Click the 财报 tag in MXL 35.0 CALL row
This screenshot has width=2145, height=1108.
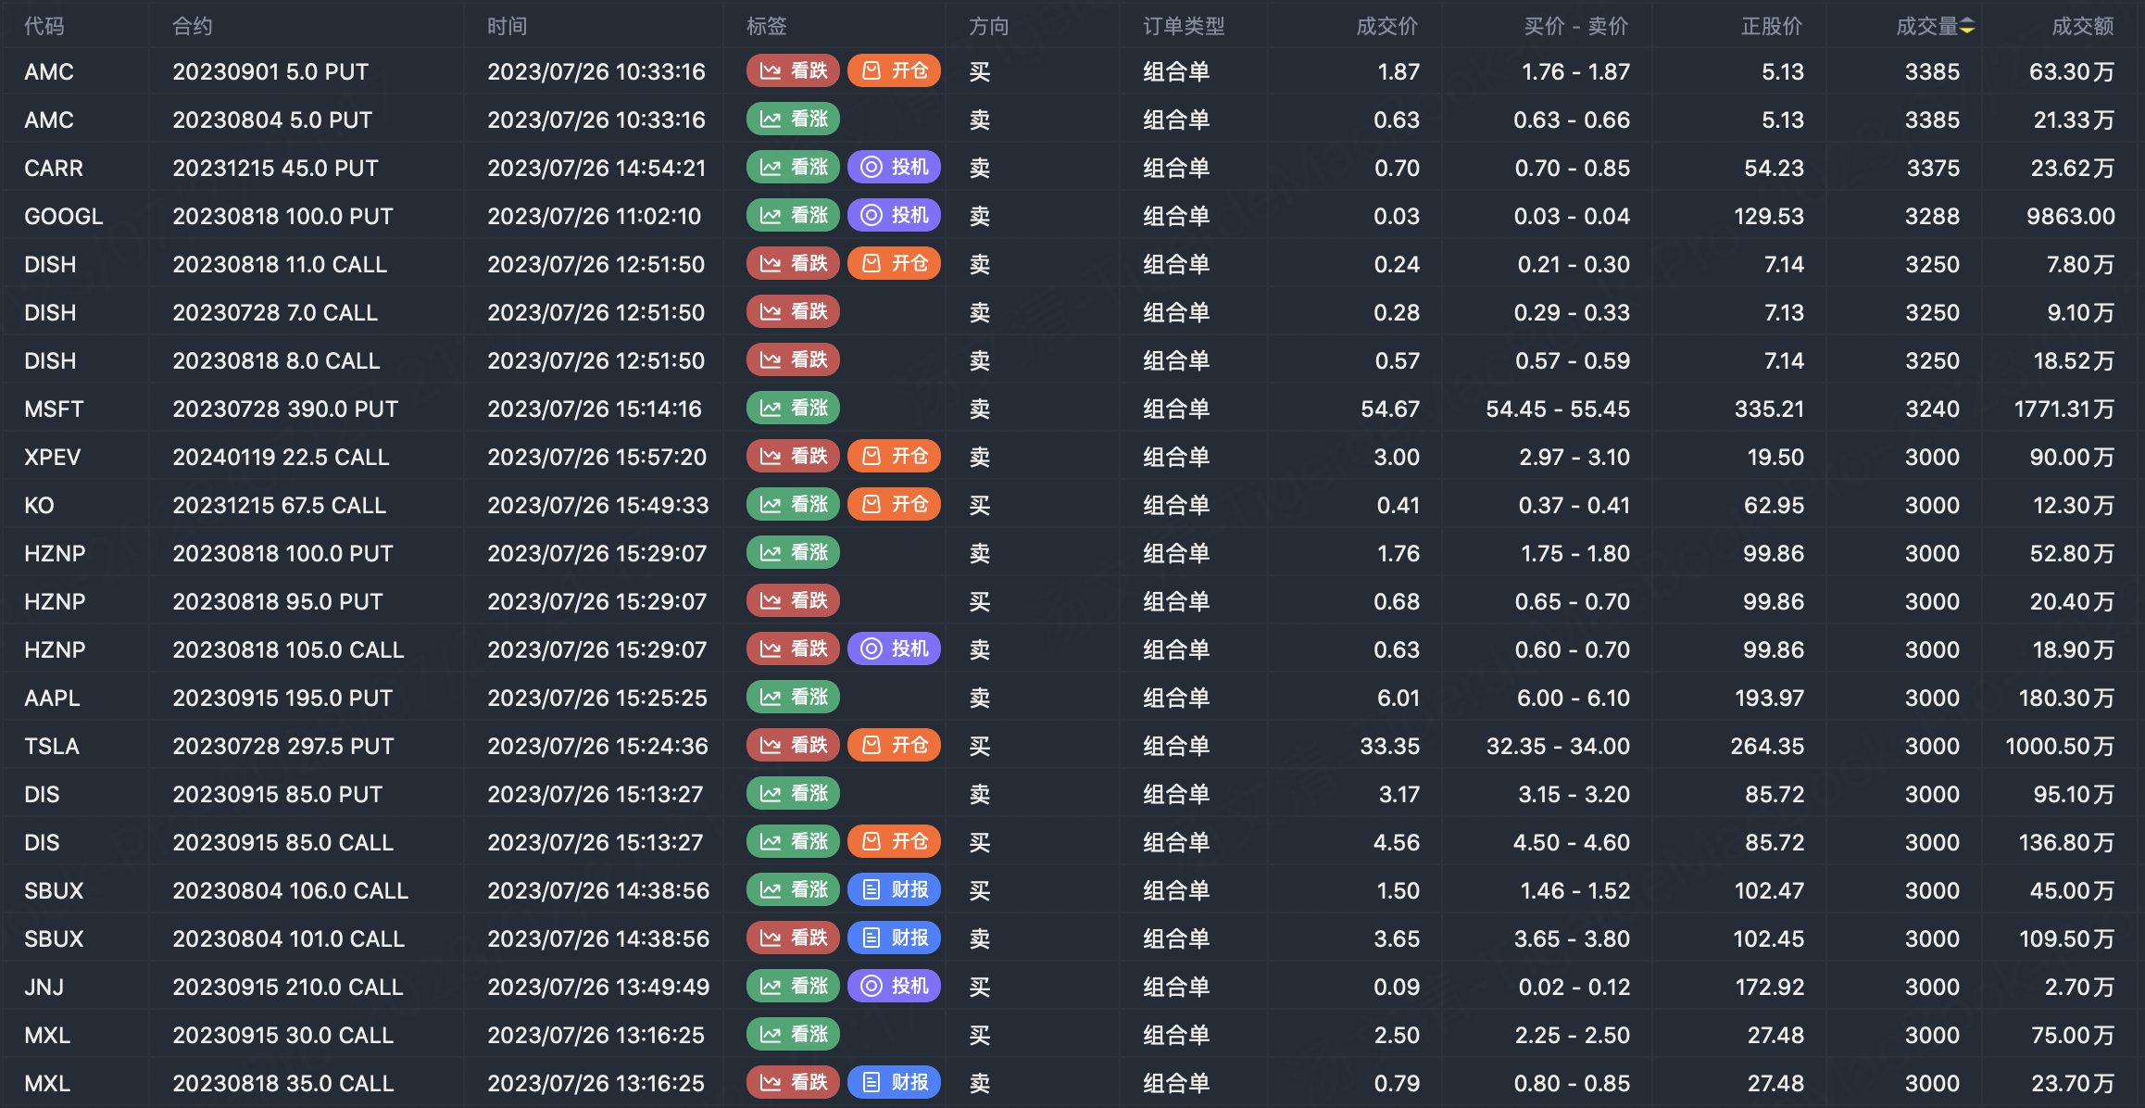click(x=895, y=1083)
